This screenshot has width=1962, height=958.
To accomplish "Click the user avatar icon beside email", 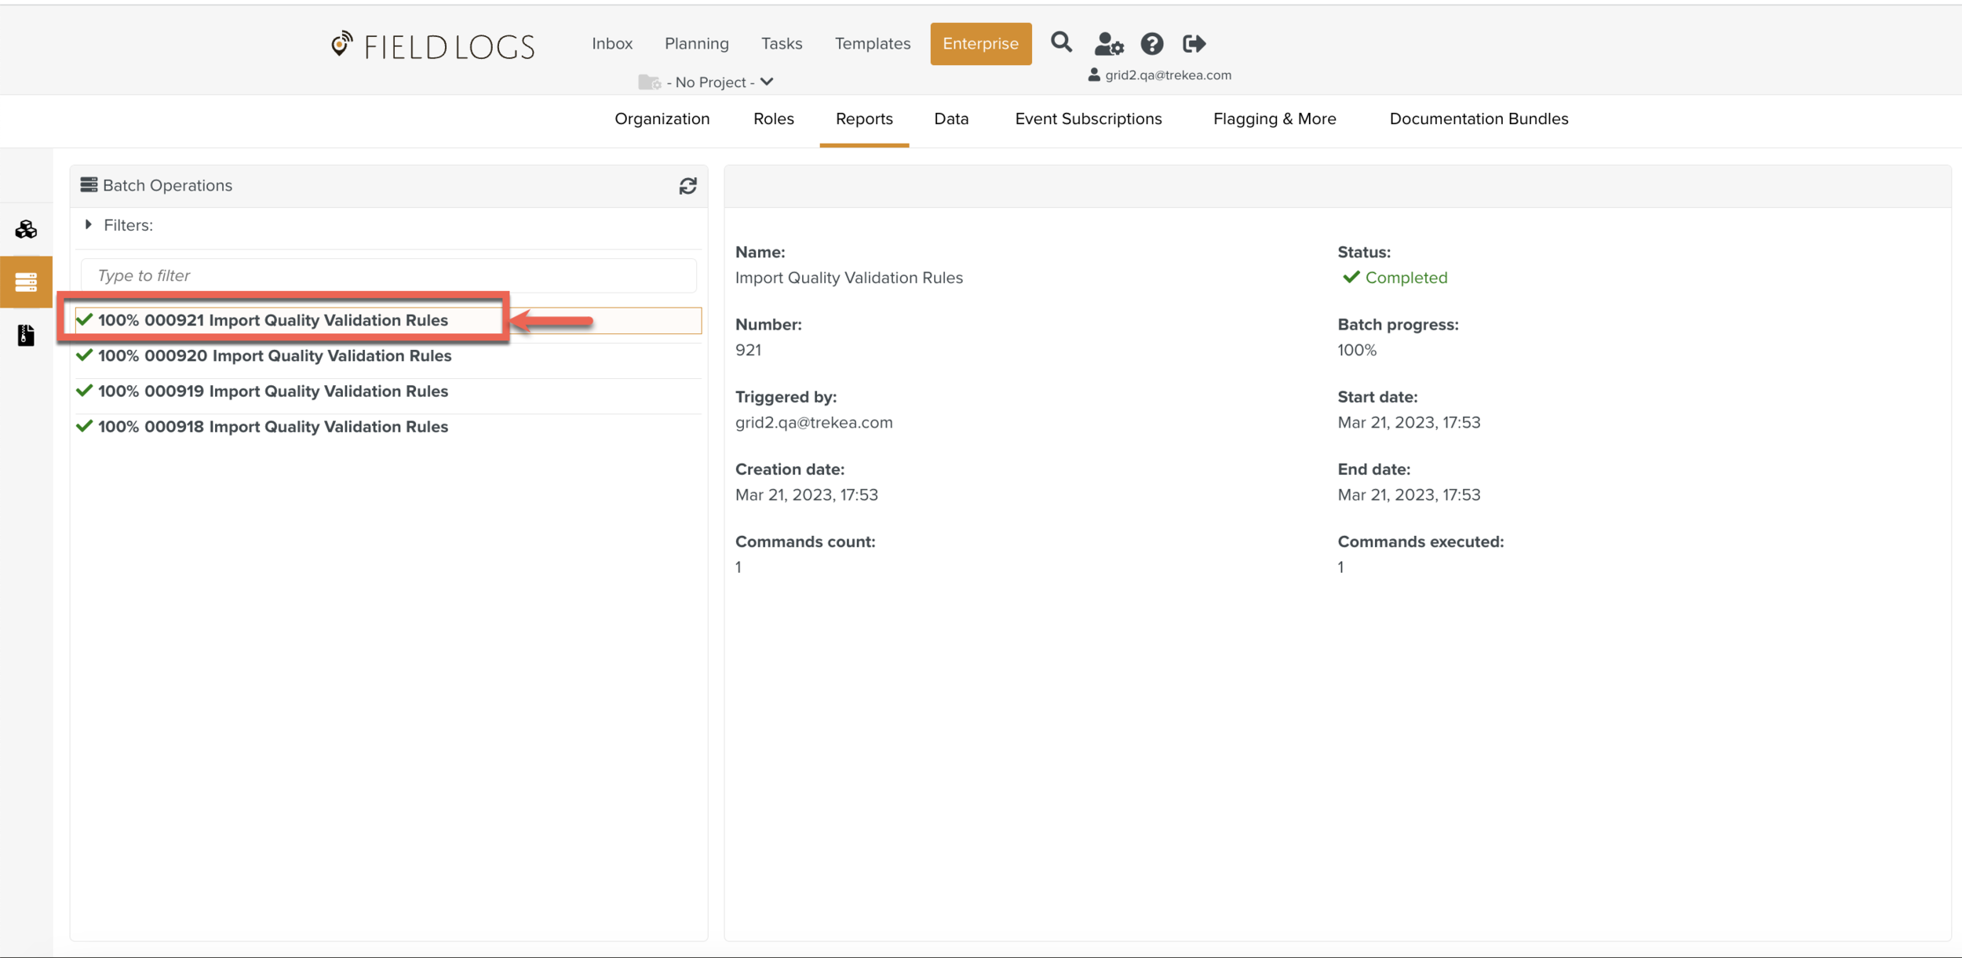I will coord(1094,75).
